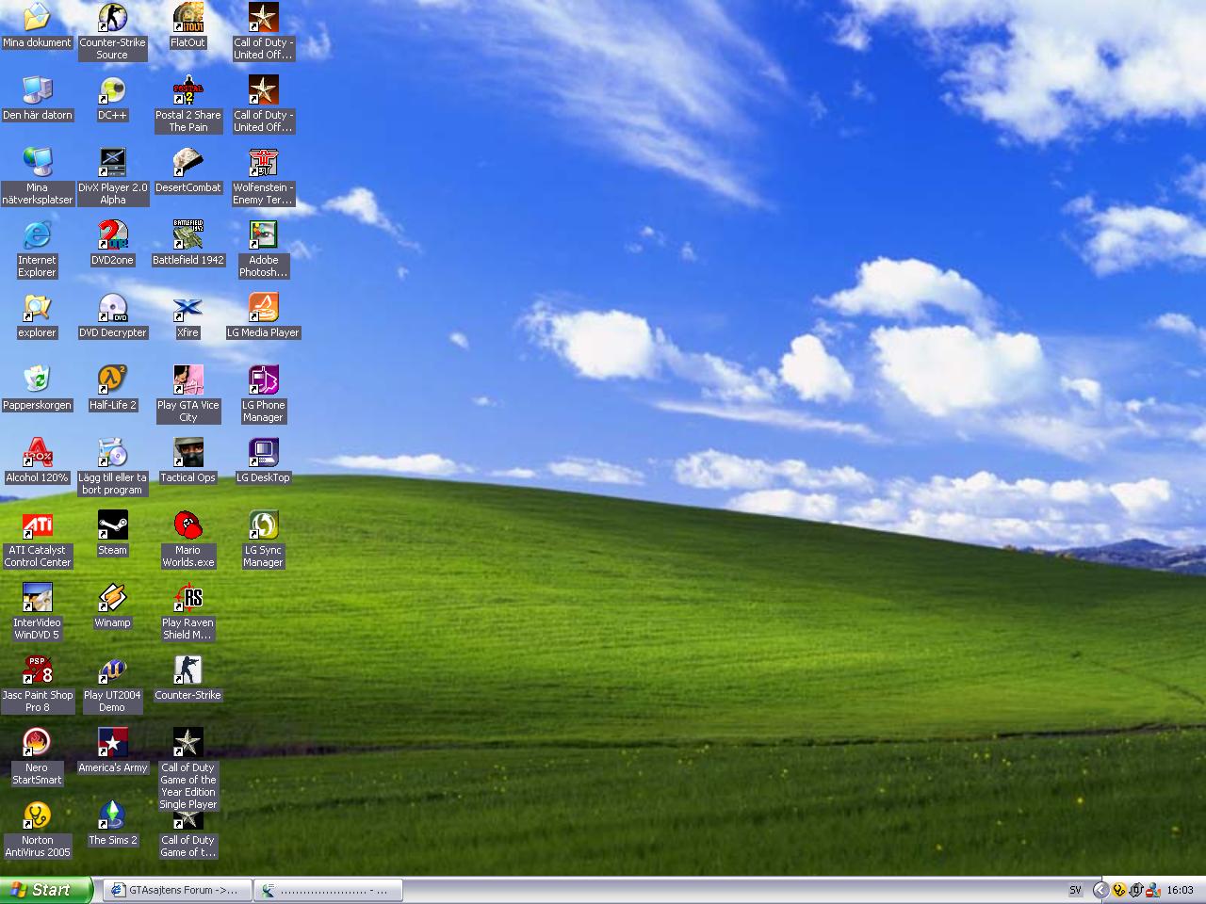Launch Counter-Strike Source shortcut

pos(112,17)
